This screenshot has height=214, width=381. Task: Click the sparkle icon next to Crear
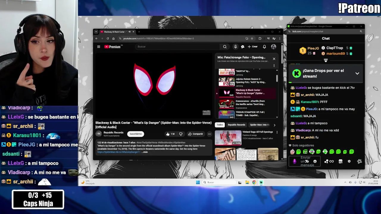coord(243,47)
